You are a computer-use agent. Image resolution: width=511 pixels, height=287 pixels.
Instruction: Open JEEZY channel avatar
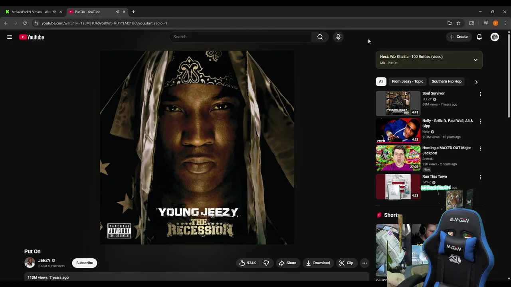30,263
